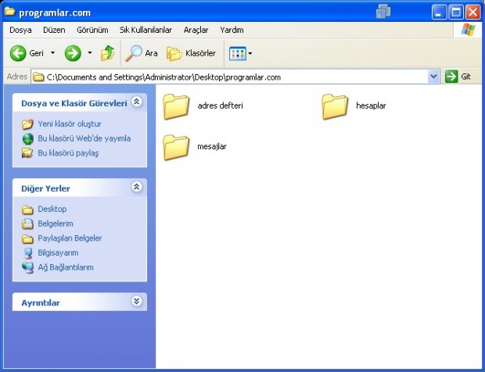Viewport: 485px width, 372px height.
Task: Open the Düzen menu
Action: click(54, 30)
